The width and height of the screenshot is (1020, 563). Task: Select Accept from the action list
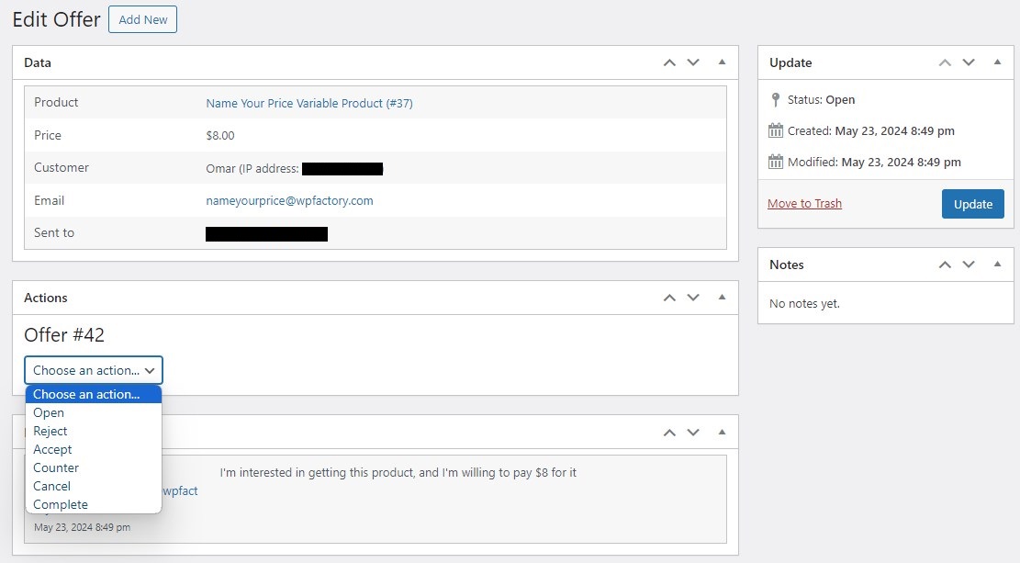pyautogui.click(x=52, y=449)
